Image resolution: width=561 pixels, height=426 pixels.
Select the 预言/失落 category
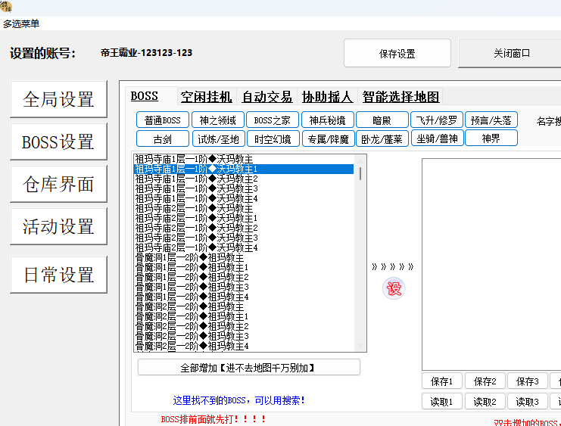491,120
